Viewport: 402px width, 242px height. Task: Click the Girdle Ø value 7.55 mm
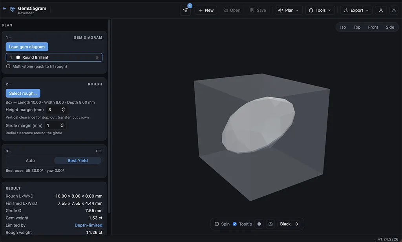pyautogui.click(x=94, y=211)
